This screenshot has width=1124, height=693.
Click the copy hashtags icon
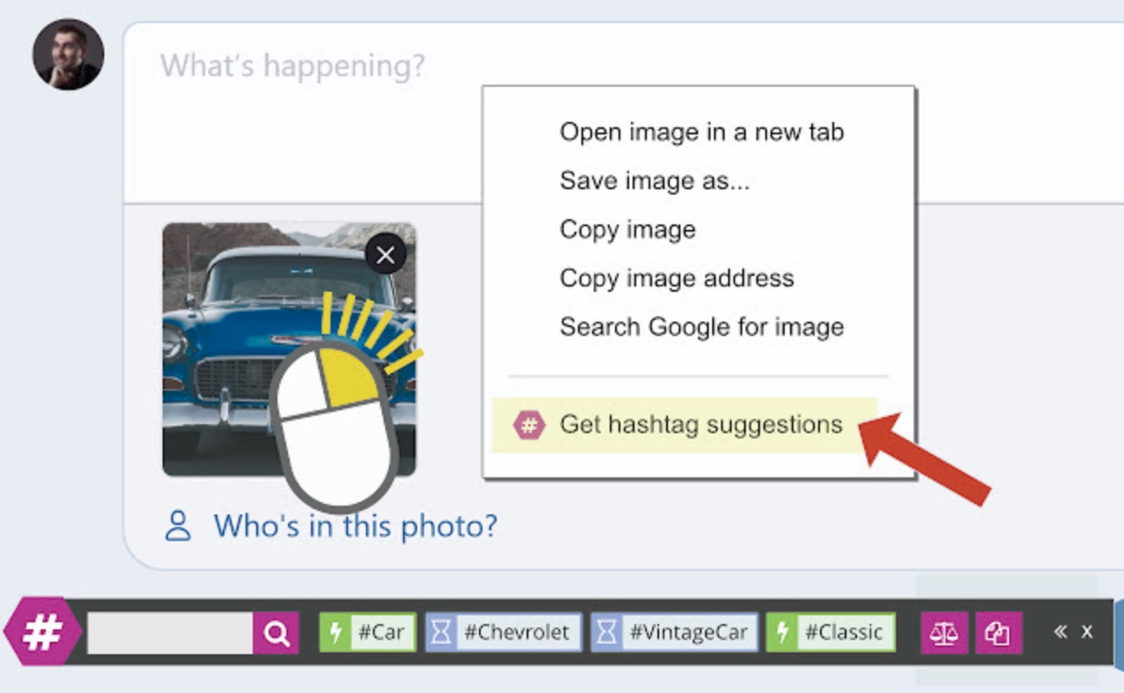[999, 633]
